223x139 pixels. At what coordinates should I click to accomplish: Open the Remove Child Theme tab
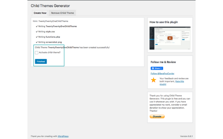(62, 13)
